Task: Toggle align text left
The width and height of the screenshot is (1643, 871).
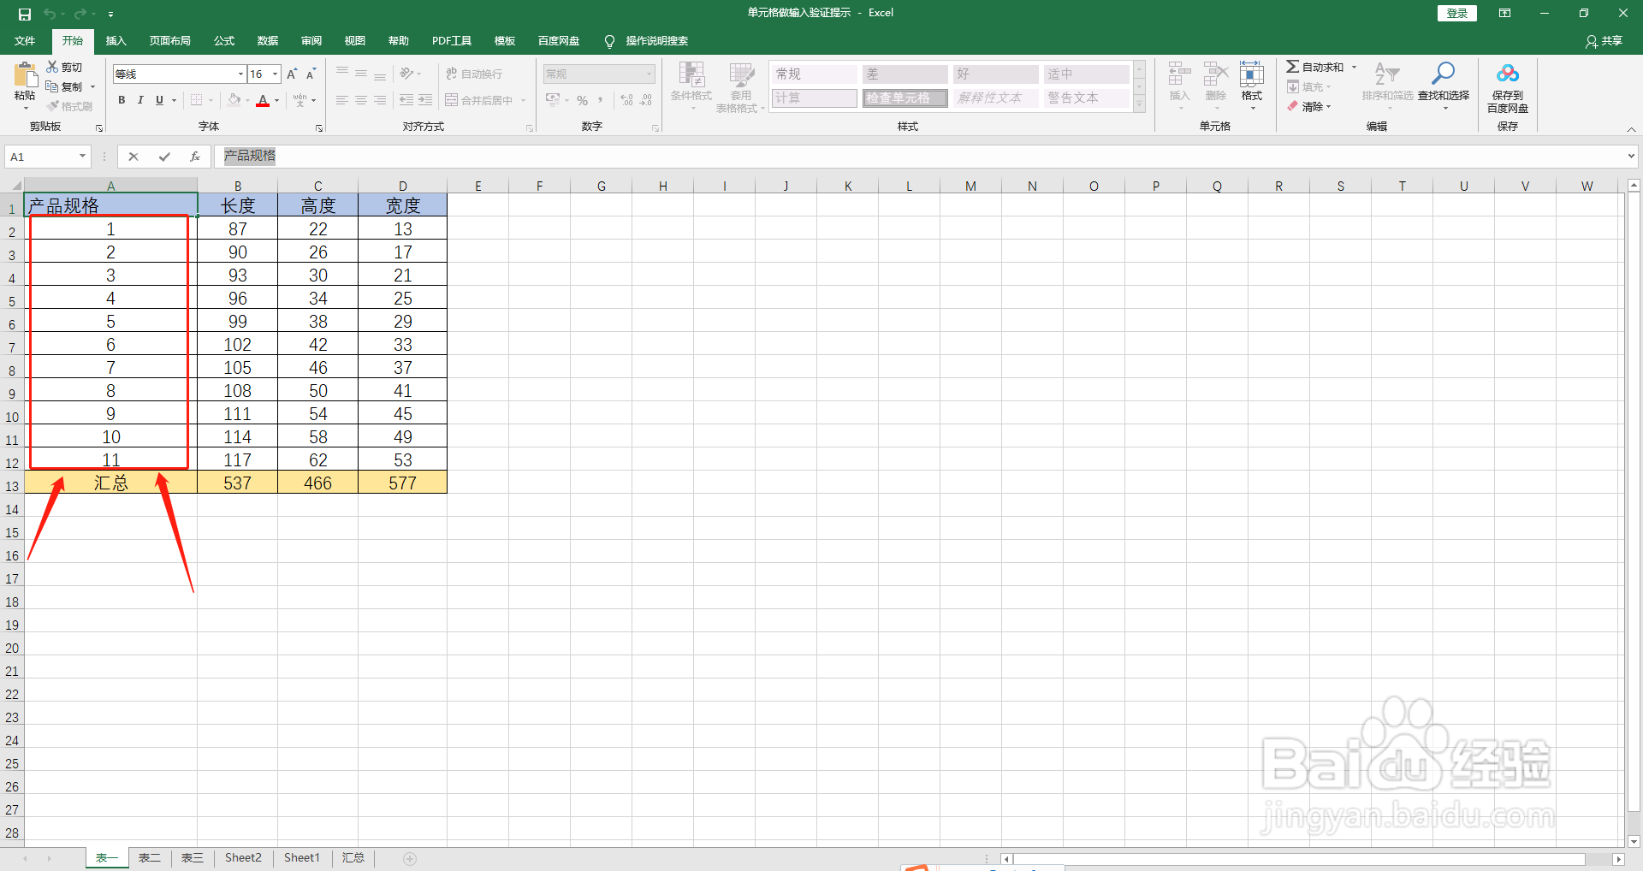Action: (x=342, y=100)
